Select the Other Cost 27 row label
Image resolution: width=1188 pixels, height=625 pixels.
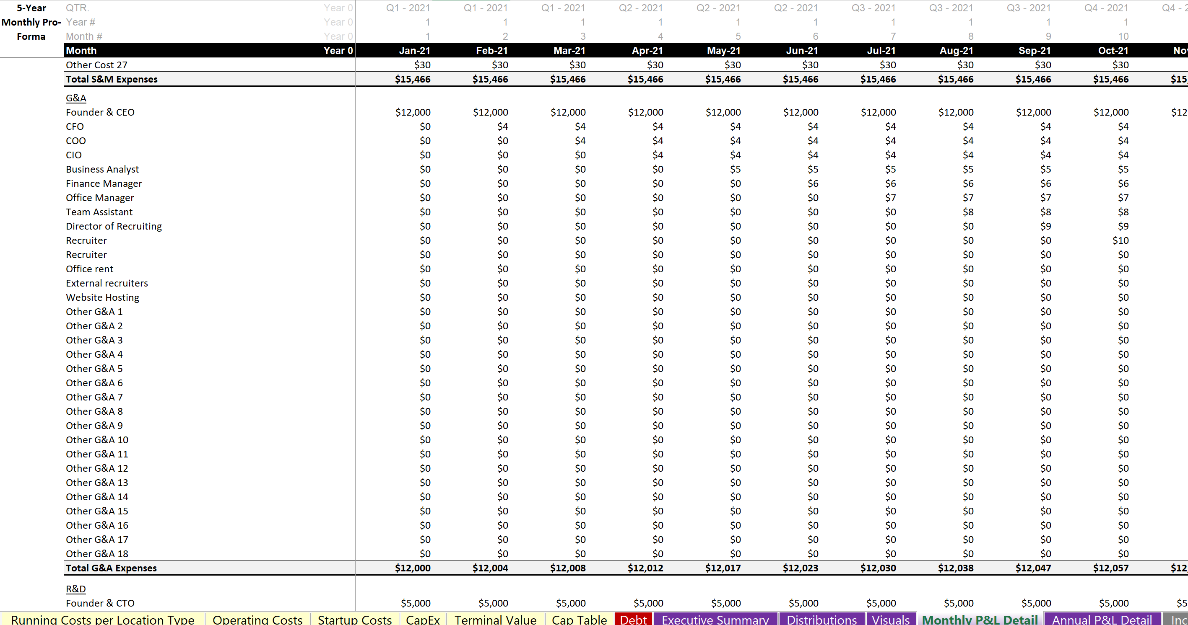[x=96, y=65]
